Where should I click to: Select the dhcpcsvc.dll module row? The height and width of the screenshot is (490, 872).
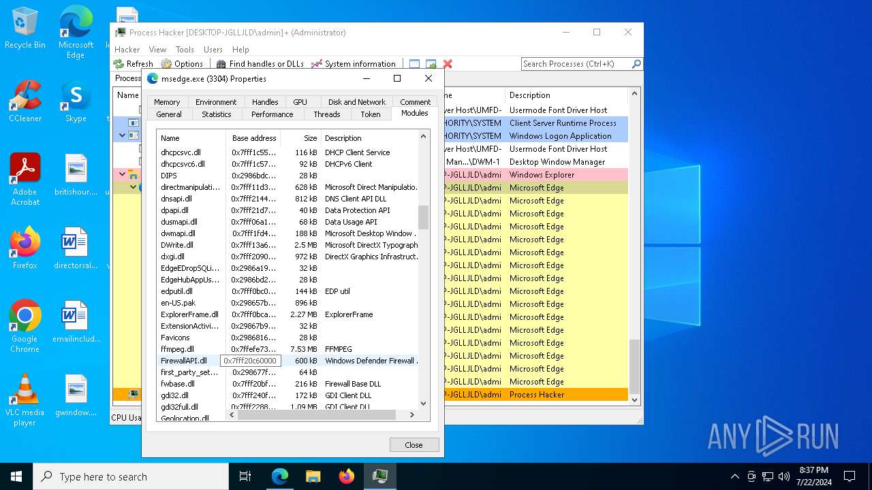coord(287,152)
